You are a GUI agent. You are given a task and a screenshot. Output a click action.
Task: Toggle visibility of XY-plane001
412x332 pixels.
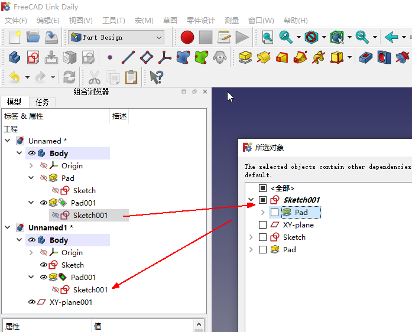[x=32, y=302]
